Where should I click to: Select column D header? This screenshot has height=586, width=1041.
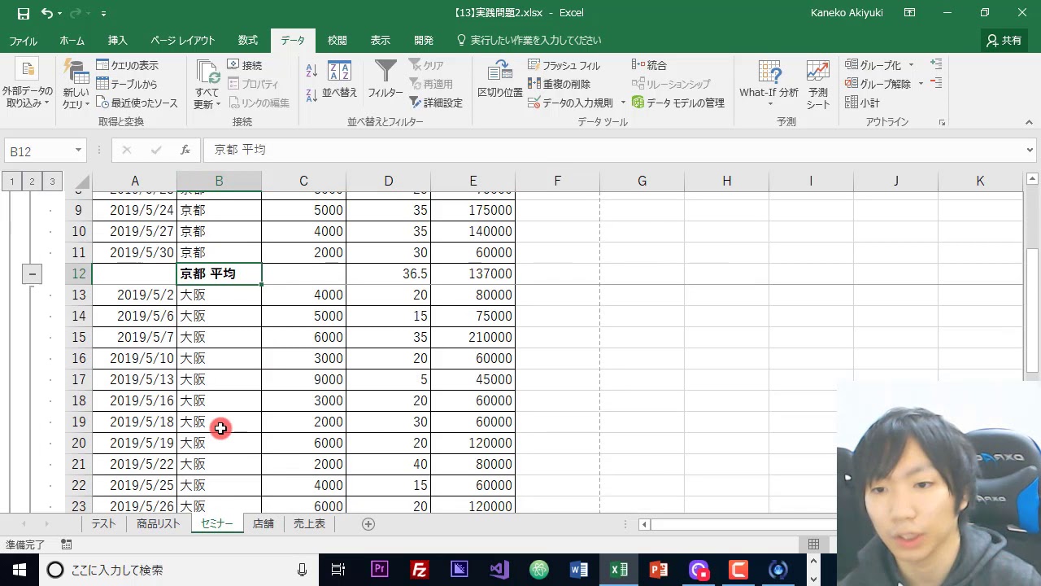[x=389, y=181]
